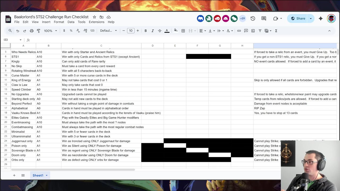Screen dimensions: 340x191
Task: Select the Paint format tool
Action: 39,31
